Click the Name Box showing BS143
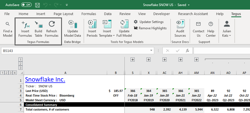250x113 pixels. [76, 51]
